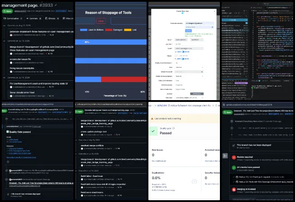Image resolution: width=295 pixels, height=202 pixels.
Task: Open the Sonar clouds error fixed commit
Action: pyautogui.click(x=22, y=92)
